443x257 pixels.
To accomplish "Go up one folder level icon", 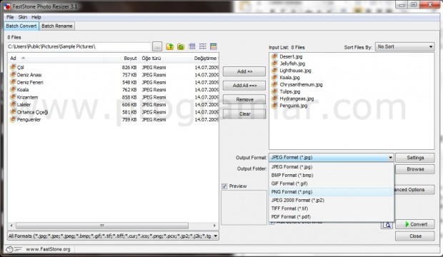I will coord(169,46).
